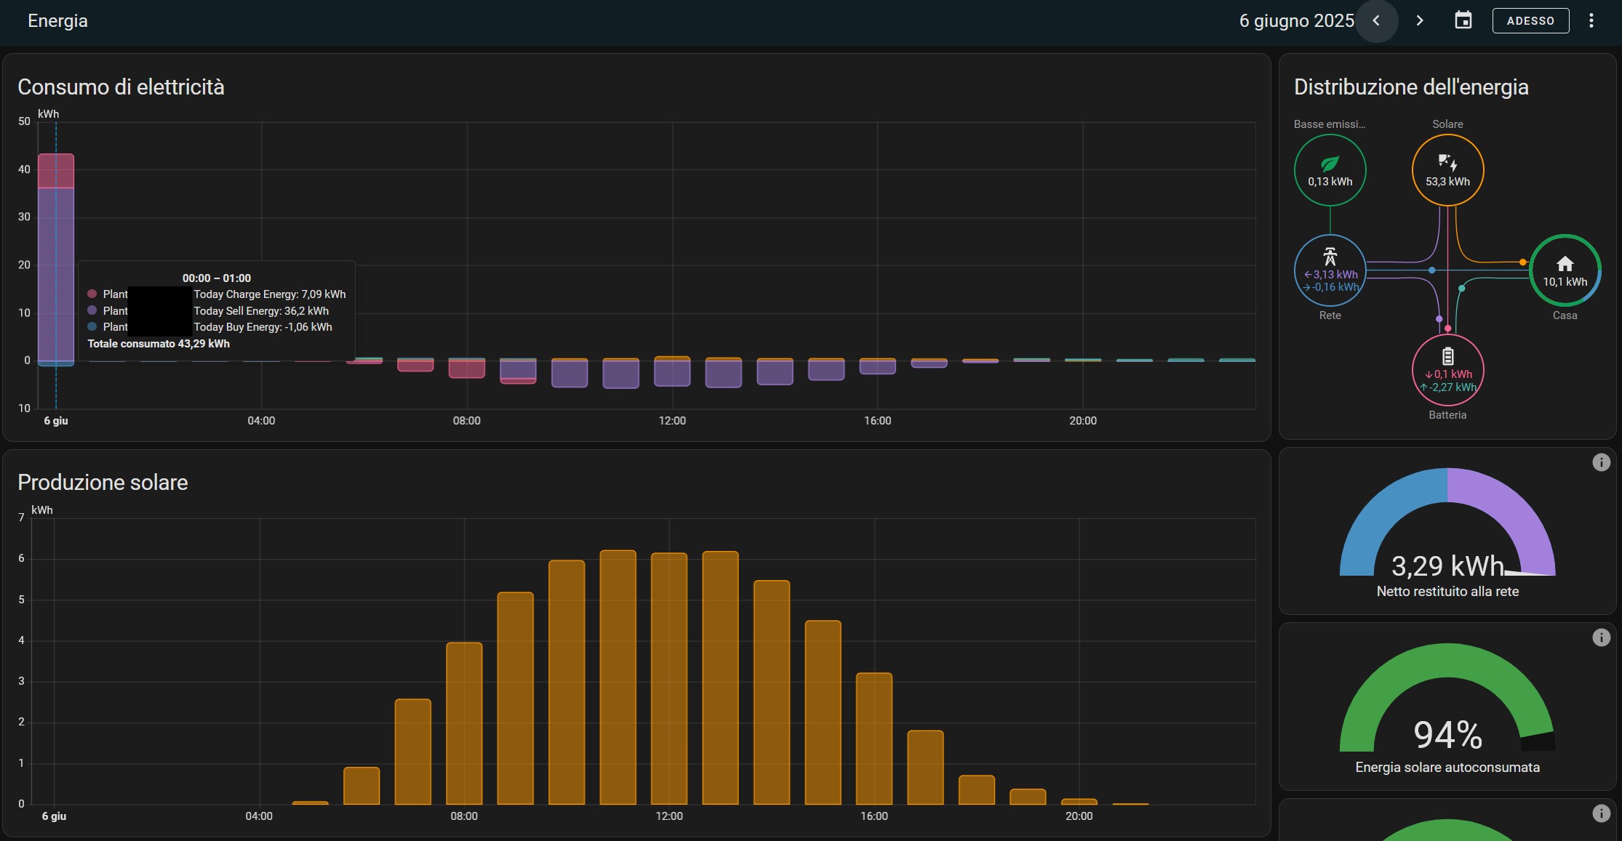Open info for Energia solare autoconsumata gauge
This screenshot has width=1622, height=841.
1601,637
